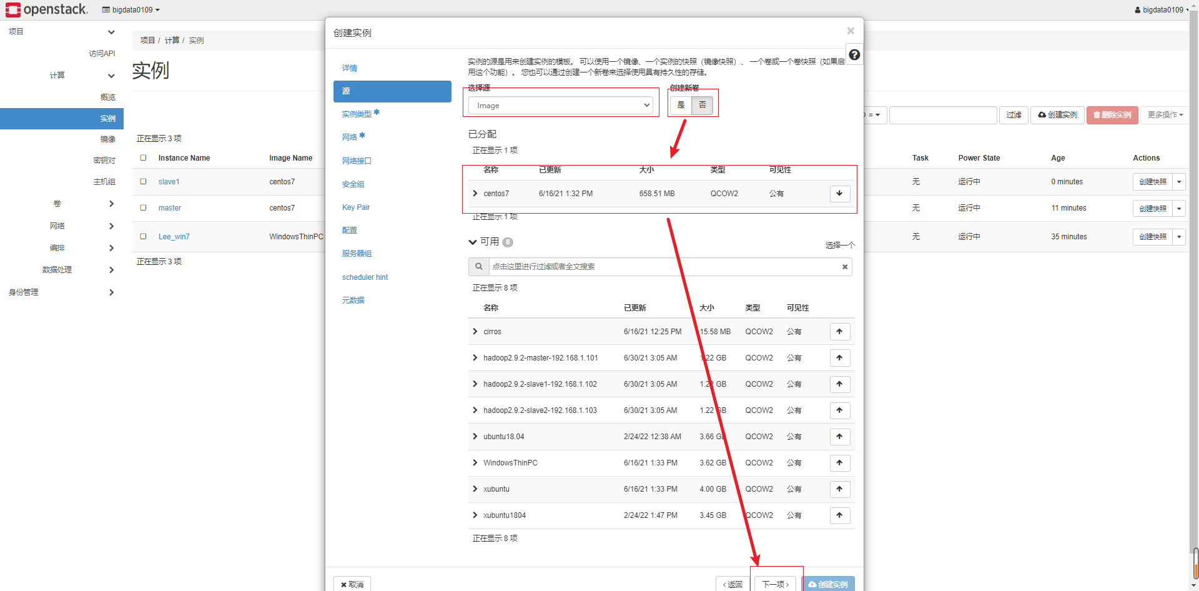Tick the slave1 instance checkbox
Image resolution: width=1199 pixels, height=591 pixels.
[x=143, y=182]
